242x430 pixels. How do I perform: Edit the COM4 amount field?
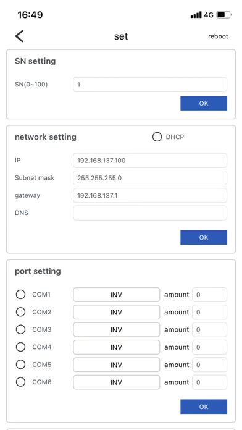(x=210, y=347)
